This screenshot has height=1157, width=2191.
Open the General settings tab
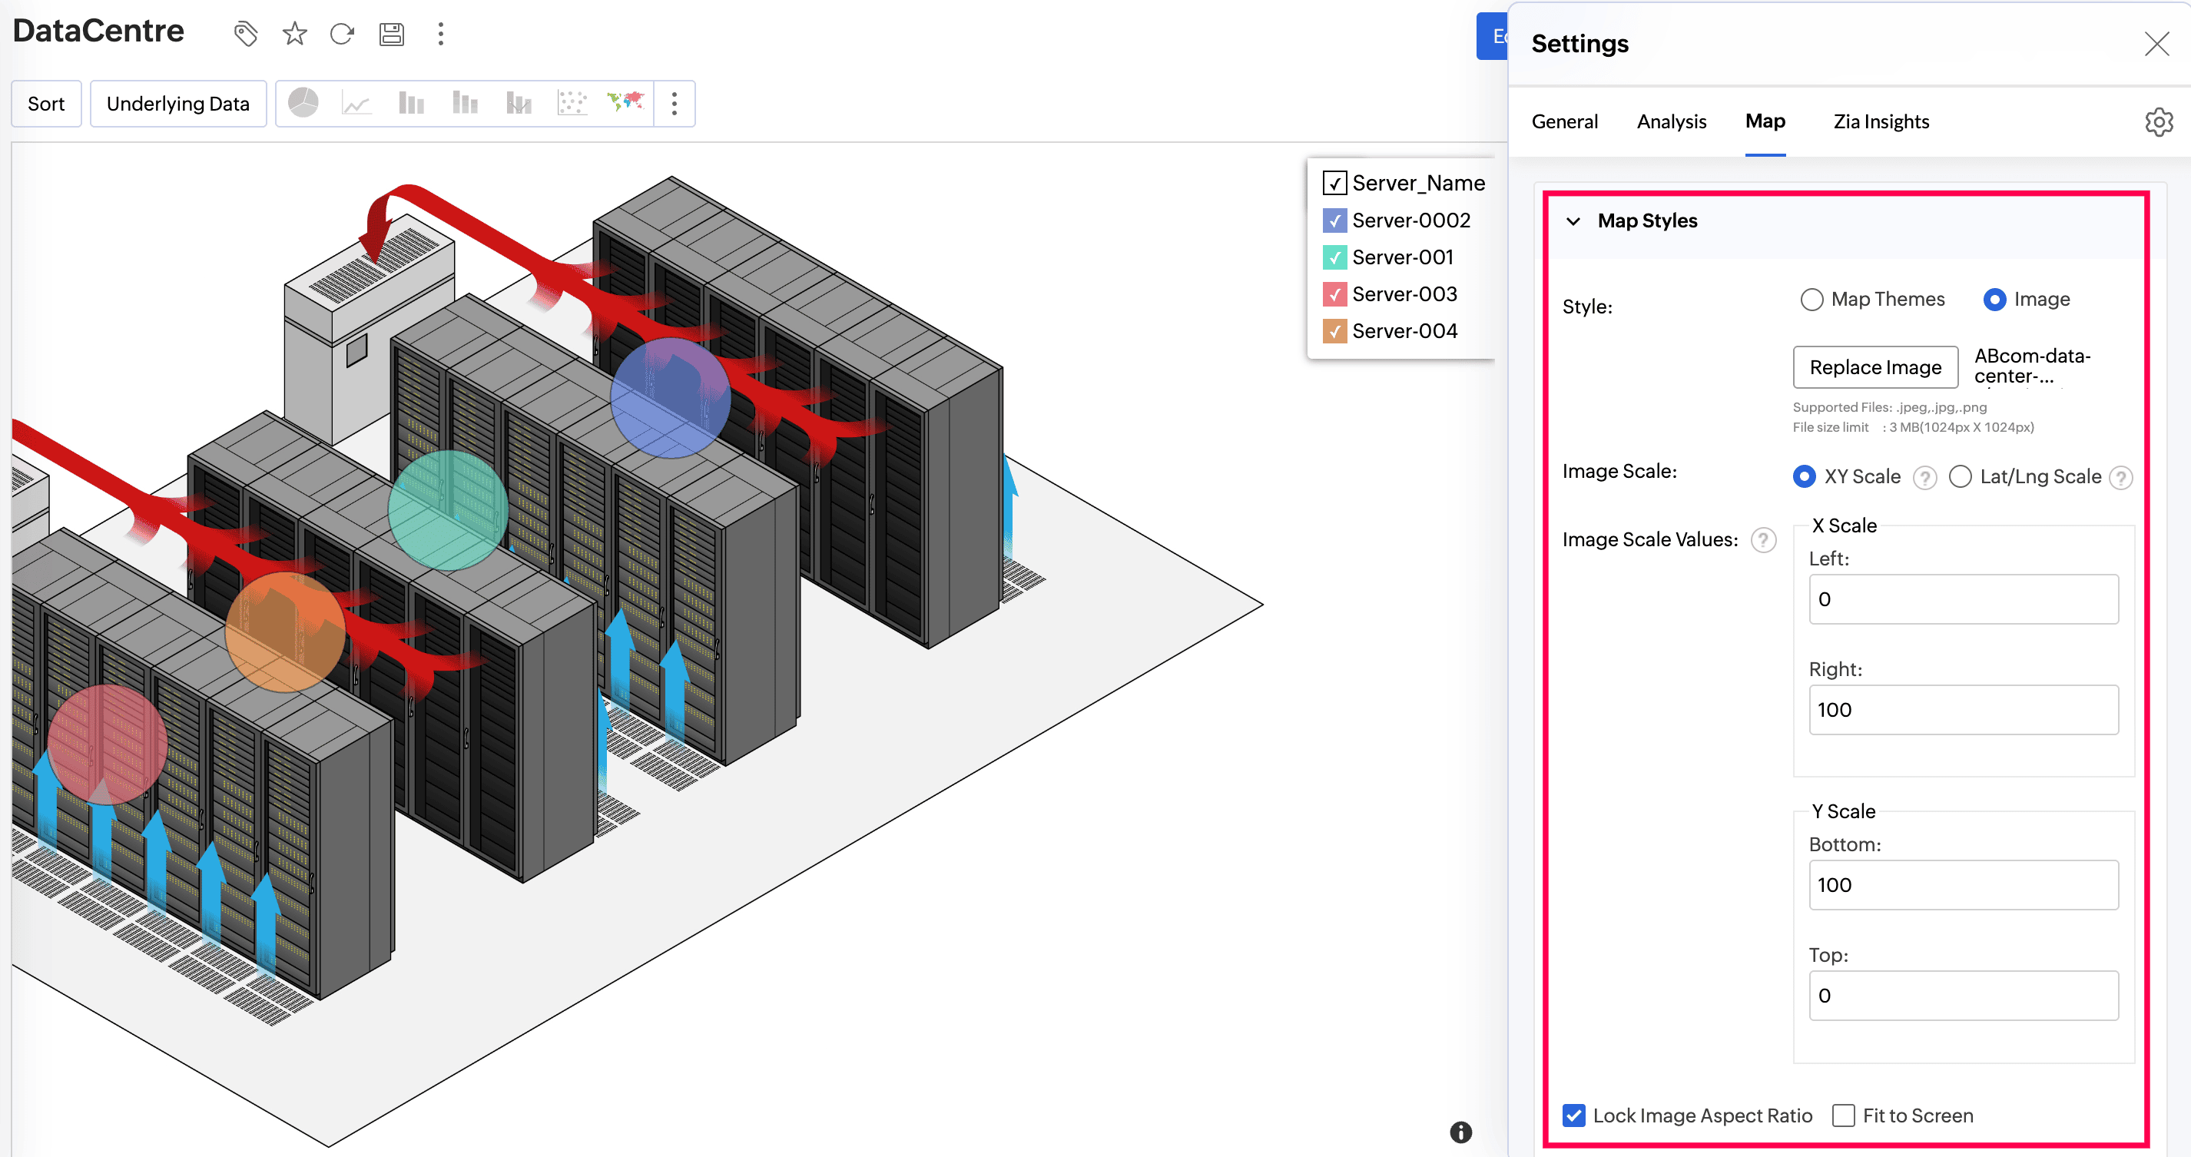coord(1564,121)
